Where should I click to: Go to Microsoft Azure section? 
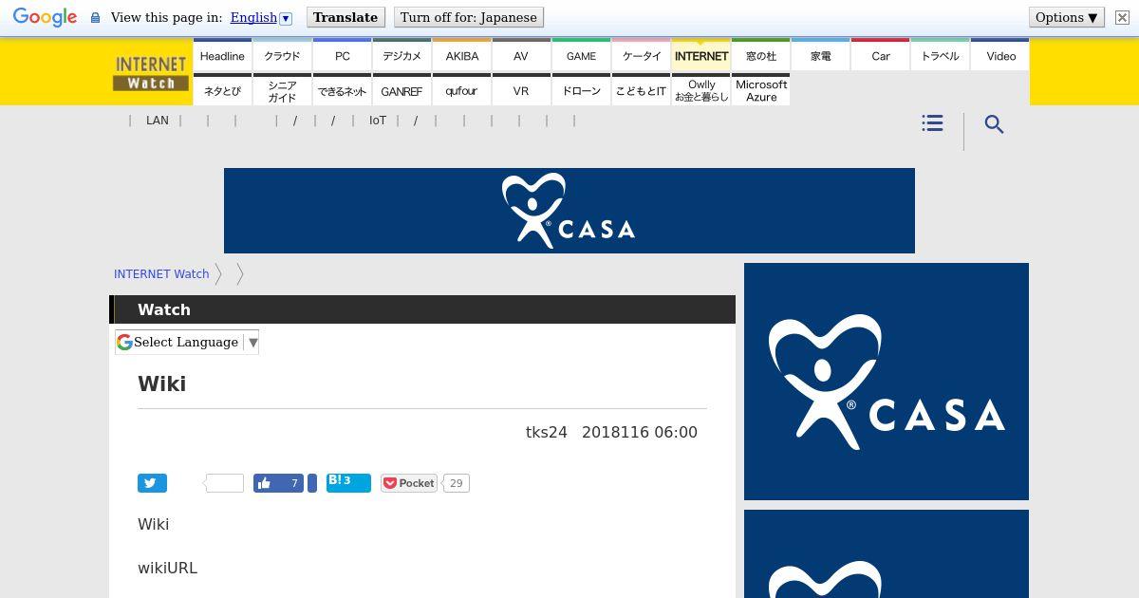(761, 90)
